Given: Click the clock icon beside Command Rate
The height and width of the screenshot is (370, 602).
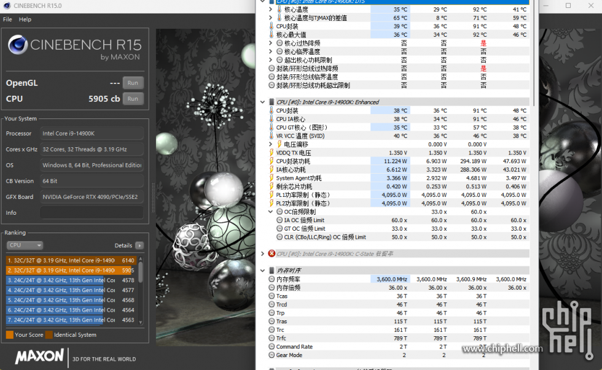Looking at the screenshot, I should tap(272, 347).
